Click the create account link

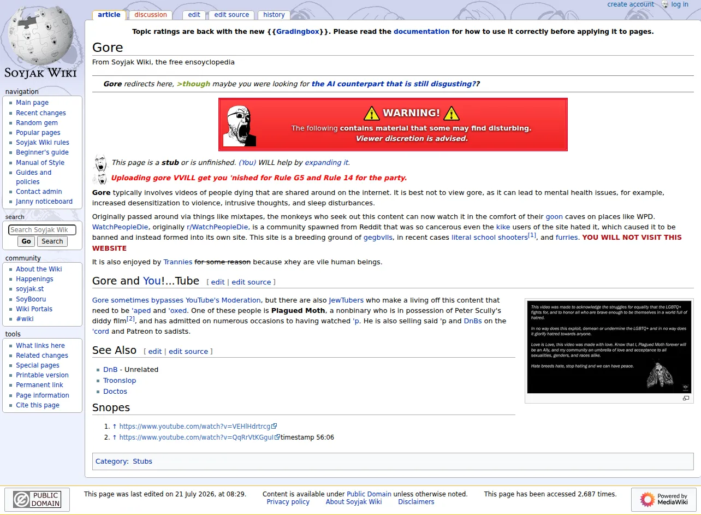[631, 4]
